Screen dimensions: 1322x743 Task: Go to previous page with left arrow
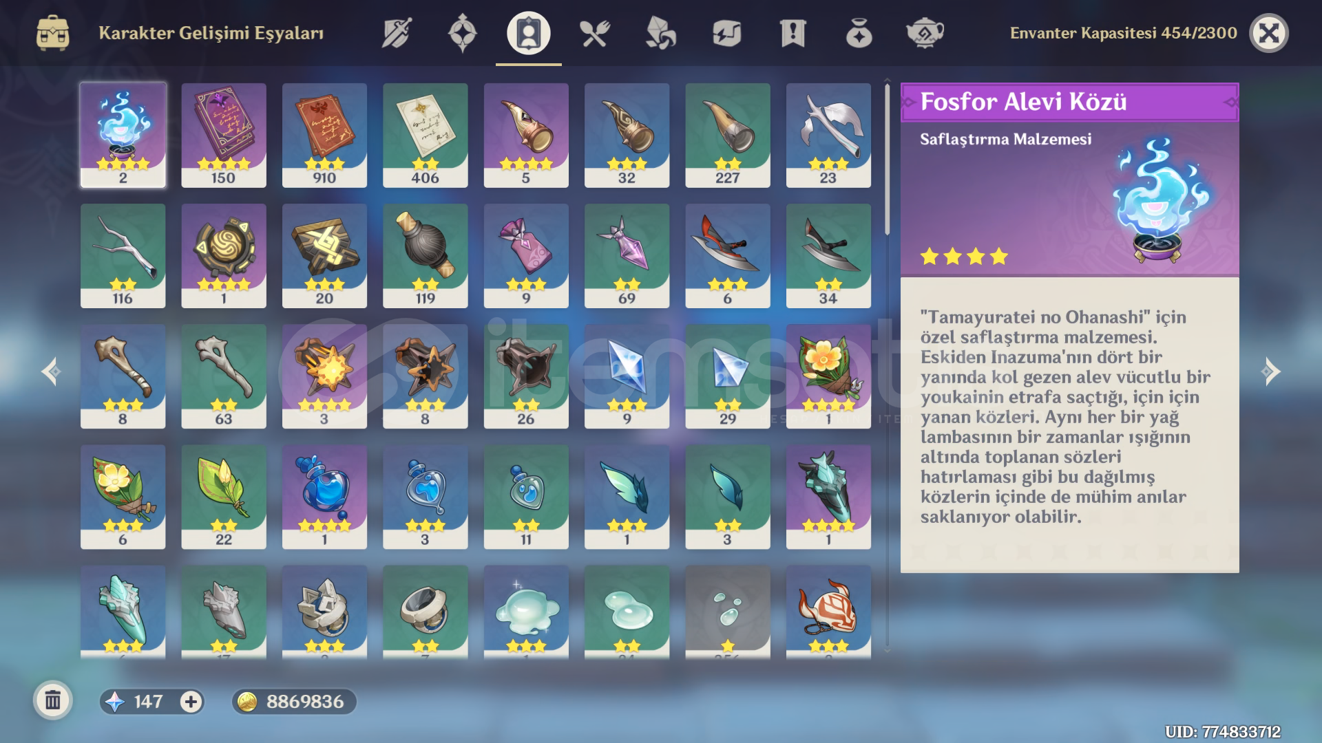(51, 371)
